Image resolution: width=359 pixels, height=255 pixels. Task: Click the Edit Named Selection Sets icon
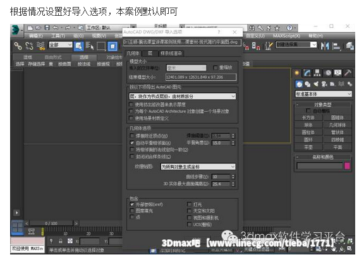269,46
